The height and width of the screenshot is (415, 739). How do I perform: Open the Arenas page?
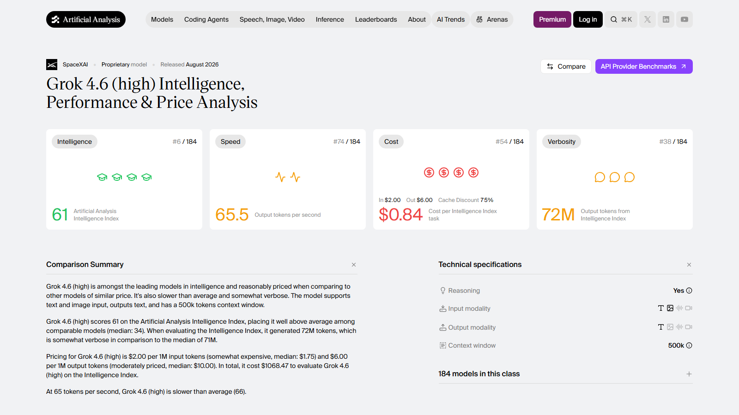click(492, 19)
